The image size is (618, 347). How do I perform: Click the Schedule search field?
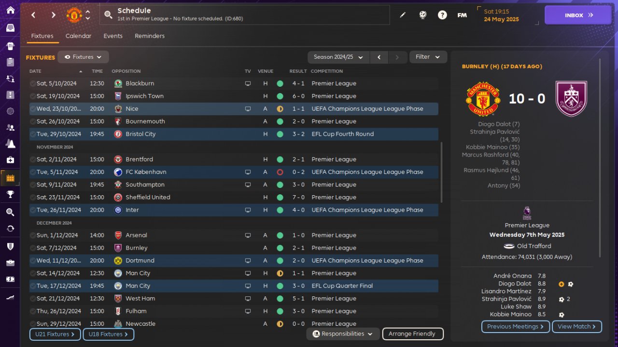coord(245,15)
